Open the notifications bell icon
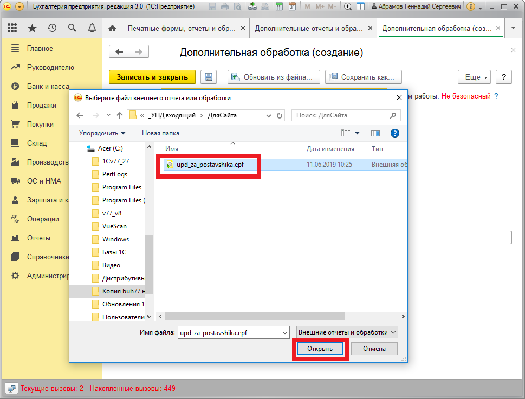 [92, 28]
